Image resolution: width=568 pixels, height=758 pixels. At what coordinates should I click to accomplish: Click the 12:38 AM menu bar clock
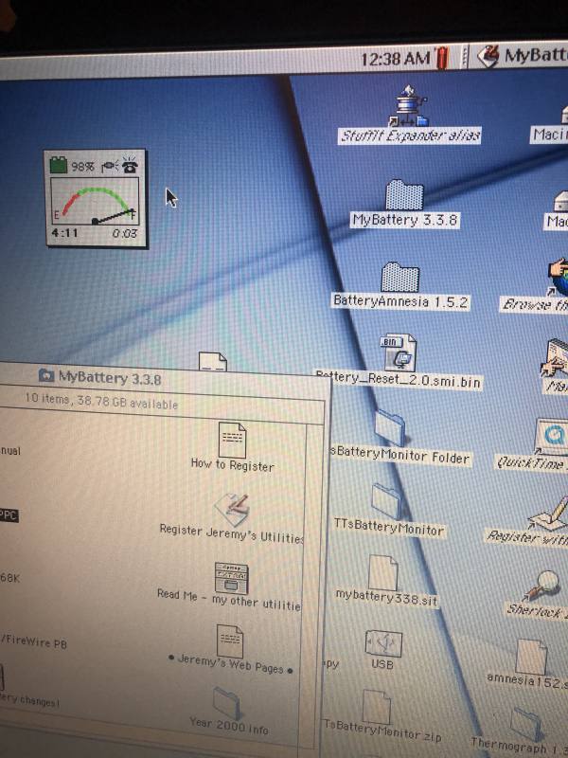[396, 59]
